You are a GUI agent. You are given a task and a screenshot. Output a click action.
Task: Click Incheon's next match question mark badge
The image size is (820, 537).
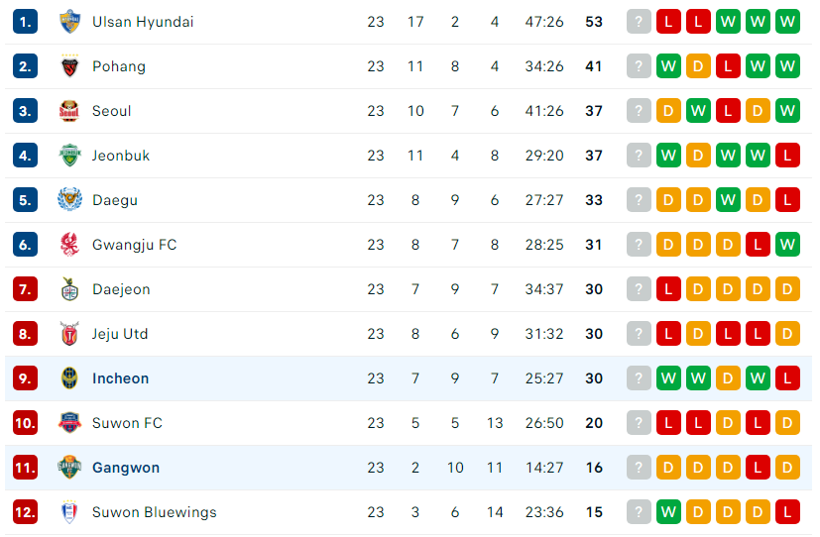[x=639, y=378]
